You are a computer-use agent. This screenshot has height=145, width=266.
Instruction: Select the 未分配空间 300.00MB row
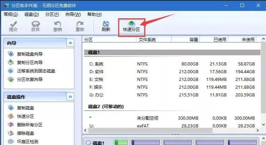(172, 118)
